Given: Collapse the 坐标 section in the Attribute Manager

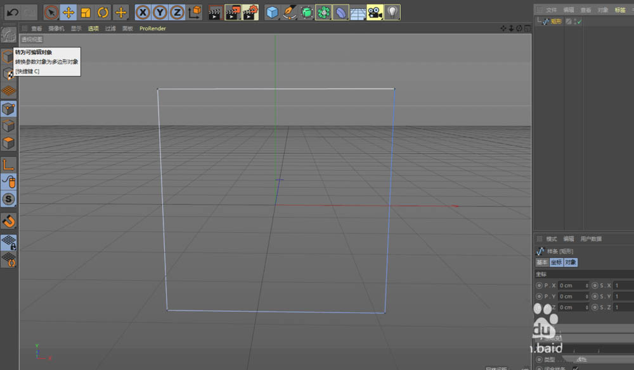Looking at the screenshot, I should click(x=542, y=274).
